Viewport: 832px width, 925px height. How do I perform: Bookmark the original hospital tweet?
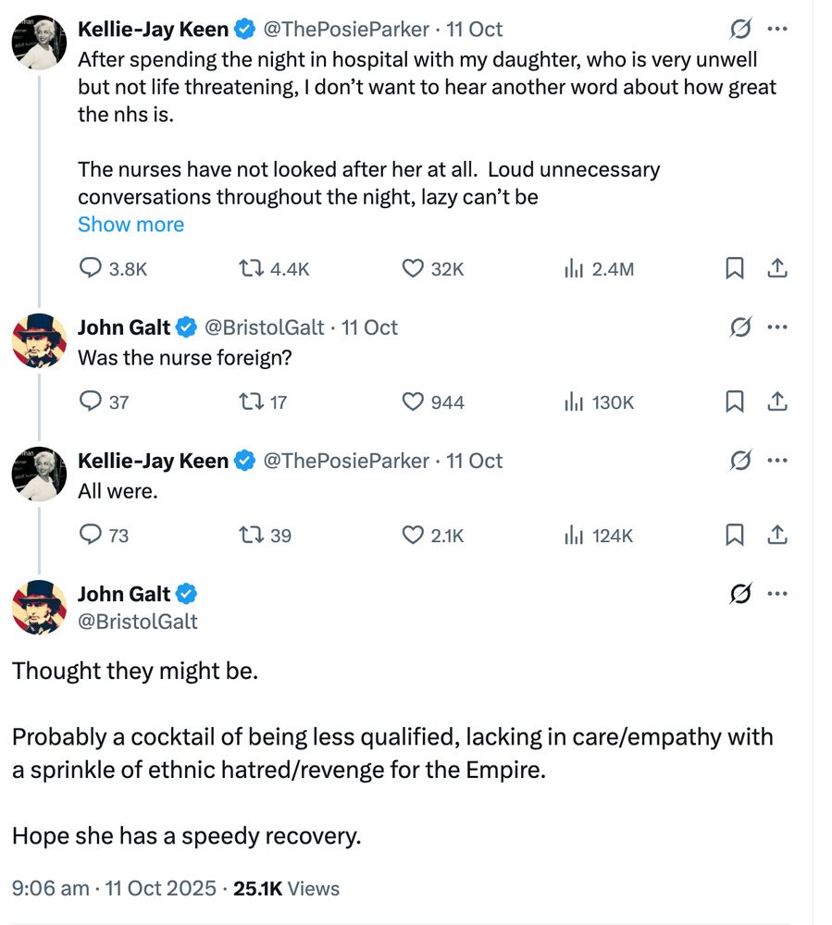point(734,269)
